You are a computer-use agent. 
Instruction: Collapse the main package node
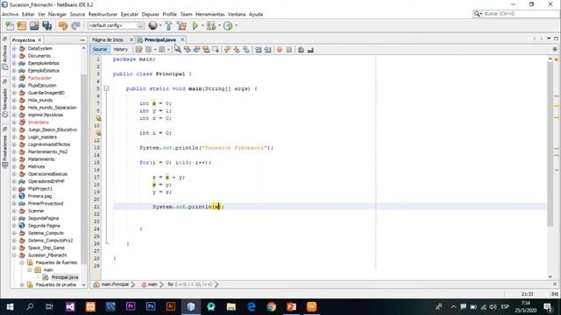click(x=30, y=270)
